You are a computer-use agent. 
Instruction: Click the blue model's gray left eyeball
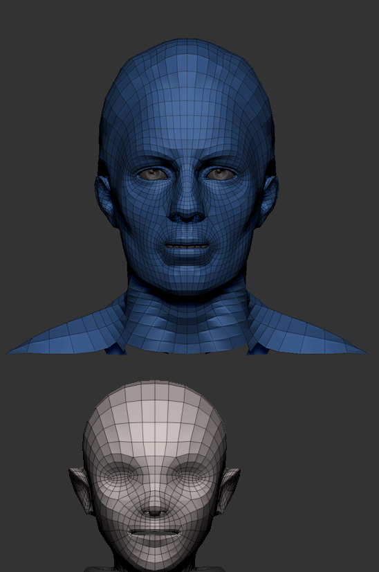coord(153,174)
